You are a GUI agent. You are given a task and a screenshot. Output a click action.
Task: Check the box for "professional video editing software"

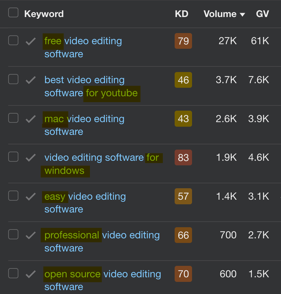tap(13, 235)
